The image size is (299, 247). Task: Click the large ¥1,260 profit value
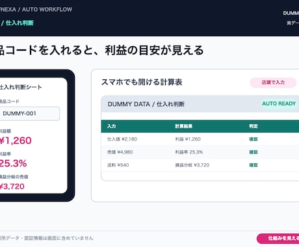(x=16, y=140)
